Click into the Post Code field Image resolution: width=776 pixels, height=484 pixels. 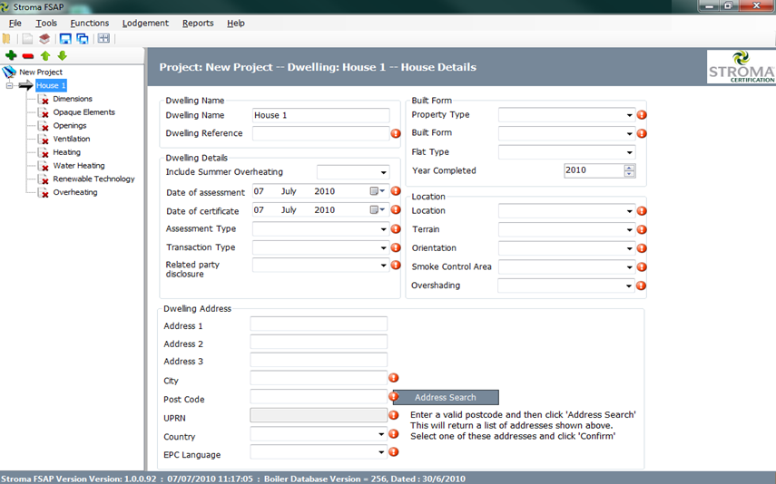tap(319, 396)
